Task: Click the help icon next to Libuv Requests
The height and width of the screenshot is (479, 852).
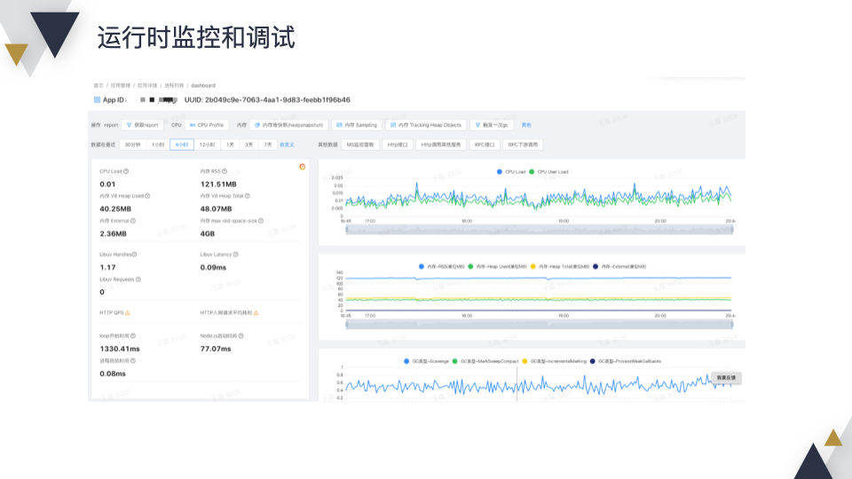Action: tap(138, 279)
